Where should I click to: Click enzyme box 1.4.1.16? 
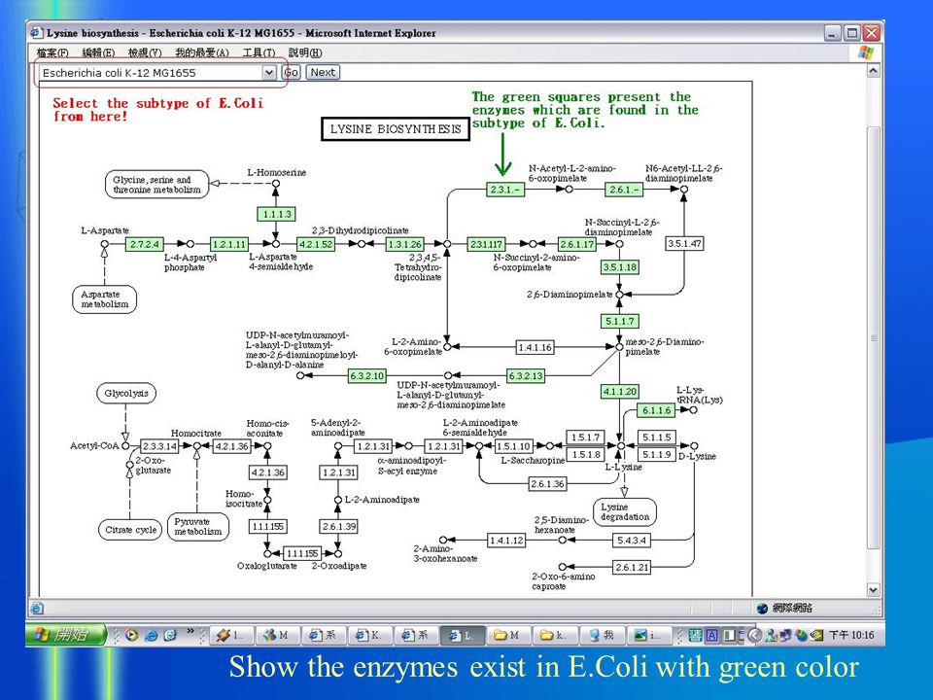(535, 347)
